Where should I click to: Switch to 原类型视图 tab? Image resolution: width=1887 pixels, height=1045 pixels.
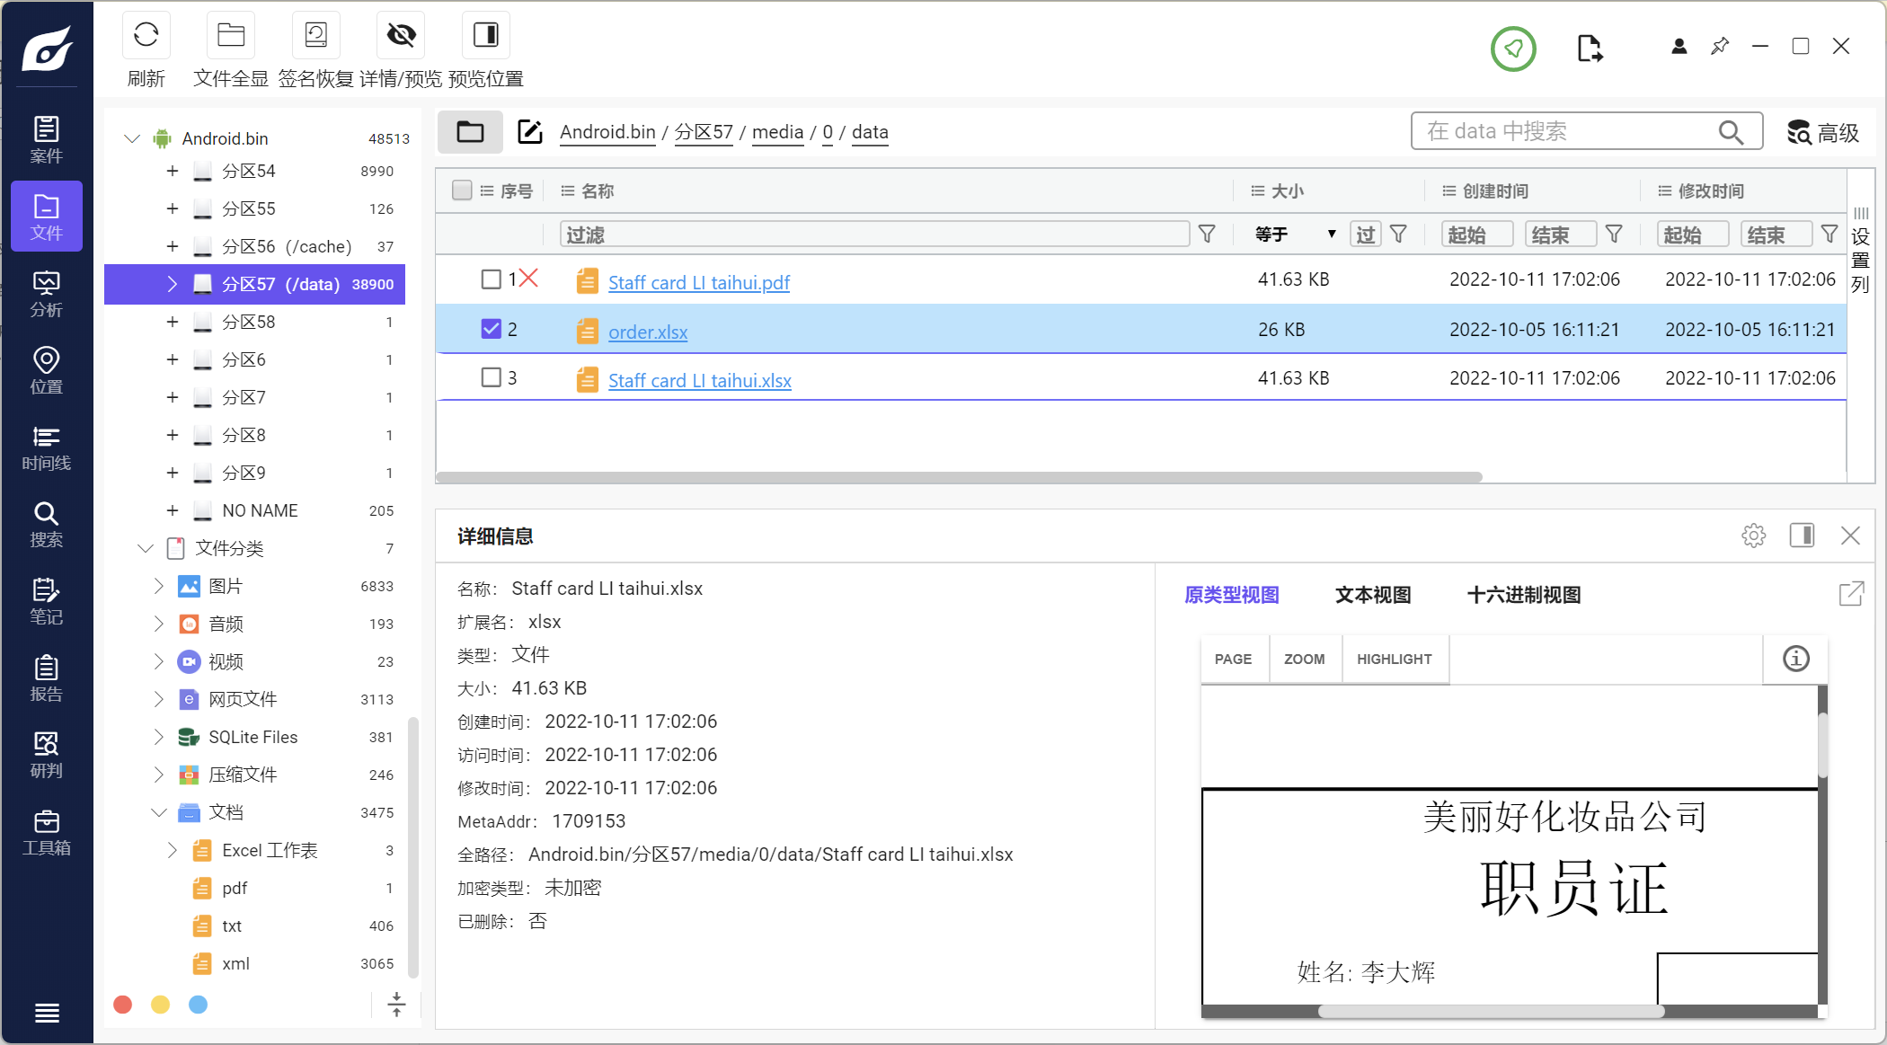pyautogui.click(x=1231, y=595)
